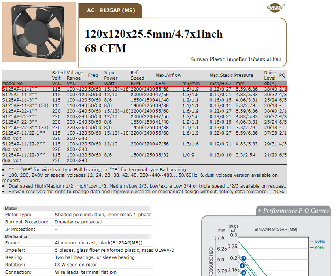Click the 3.3/2.54 mm cell
The width and height of the screenshot is (336, 276).
coord(245,155)
